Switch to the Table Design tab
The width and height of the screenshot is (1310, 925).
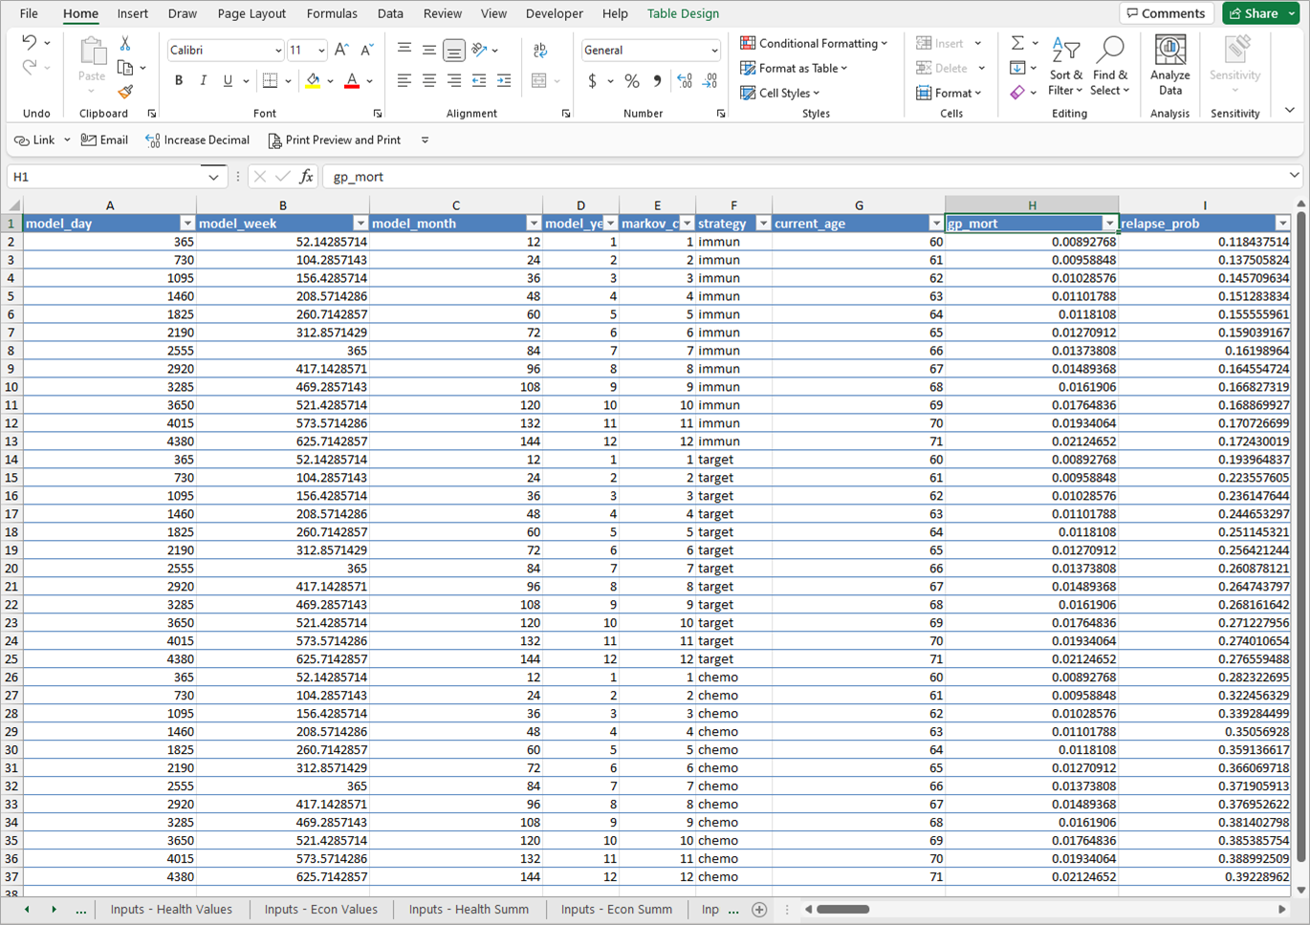(683, 13)
